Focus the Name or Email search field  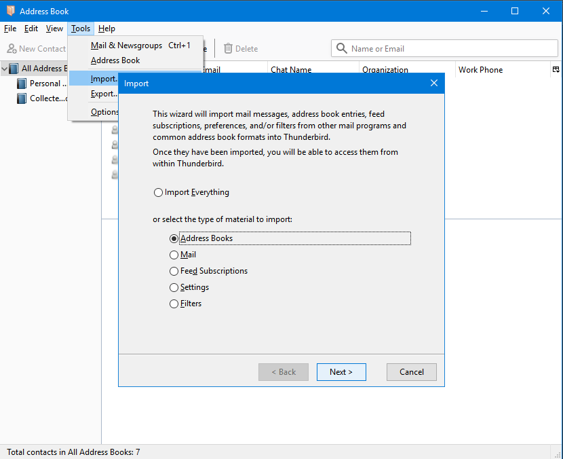pyautogui.click(x=444, y=48)
